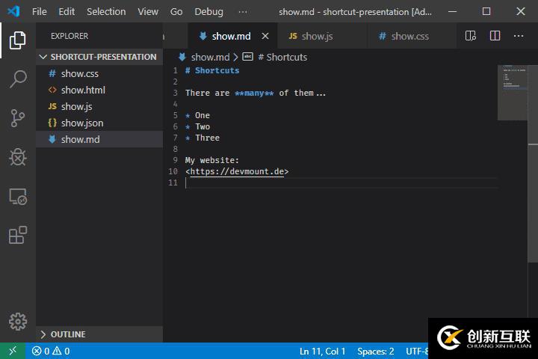The width and height of the screenshot is (538, 359).
Task: Click the EXPLORER panel title
Action: pos(69,36)
